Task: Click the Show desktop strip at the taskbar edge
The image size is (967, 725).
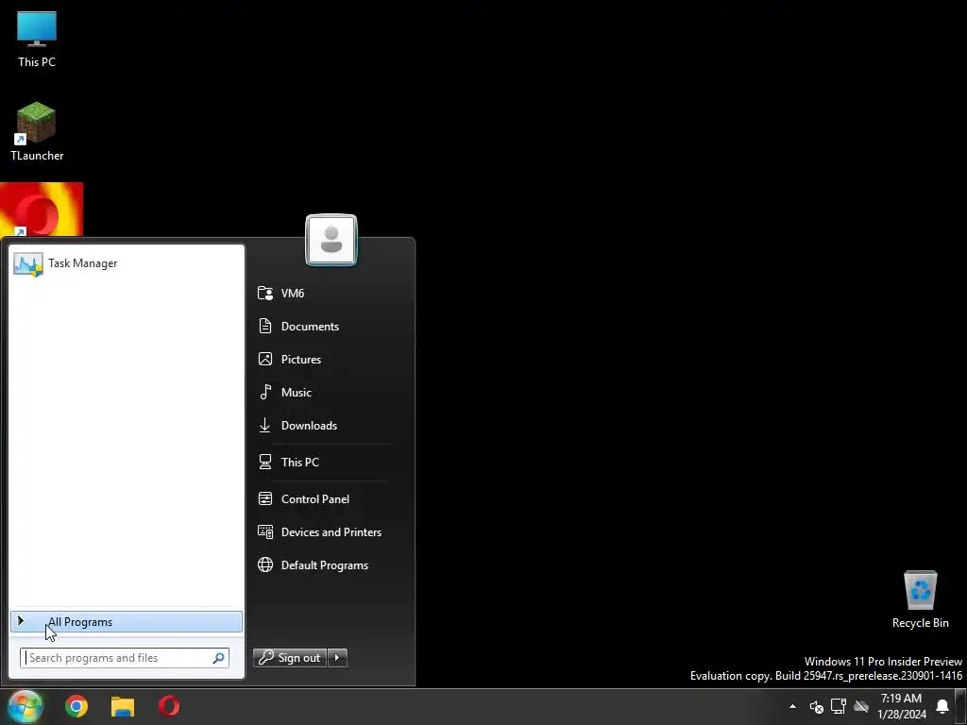Action: (960, 706)
